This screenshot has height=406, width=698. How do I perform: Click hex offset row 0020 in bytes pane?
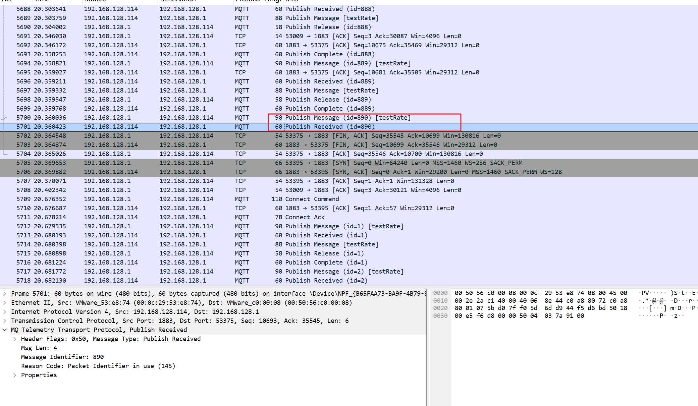tap(440, 308)
